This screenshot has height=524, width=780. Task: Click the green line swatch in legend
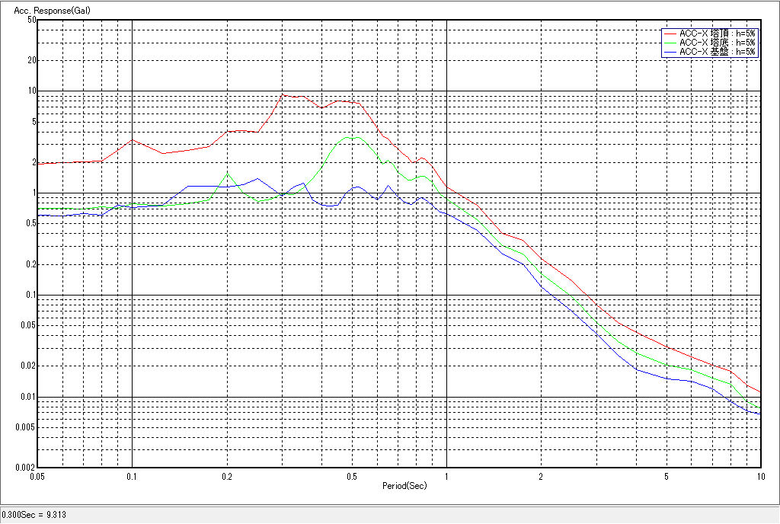[670, 43]
